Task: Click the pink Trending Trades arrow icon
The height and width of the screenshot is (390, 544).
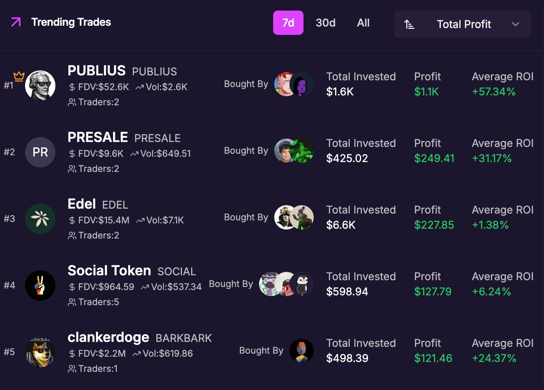Action: [x=16, y=22]
